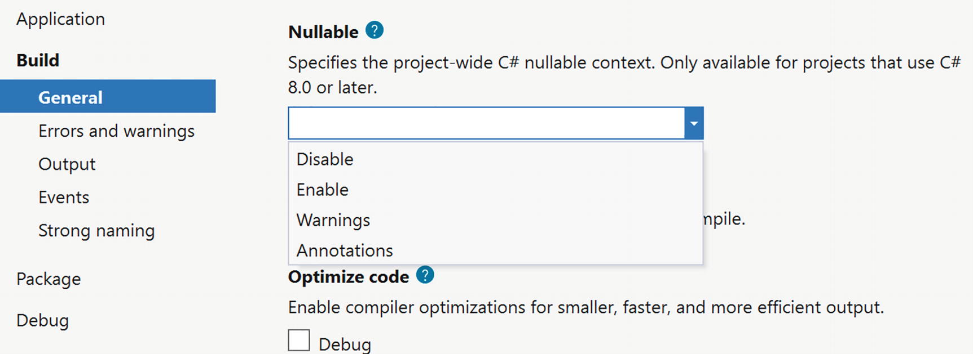
Task: Choose Warnings from the dropdown options
Action: (x=333, y=220)
